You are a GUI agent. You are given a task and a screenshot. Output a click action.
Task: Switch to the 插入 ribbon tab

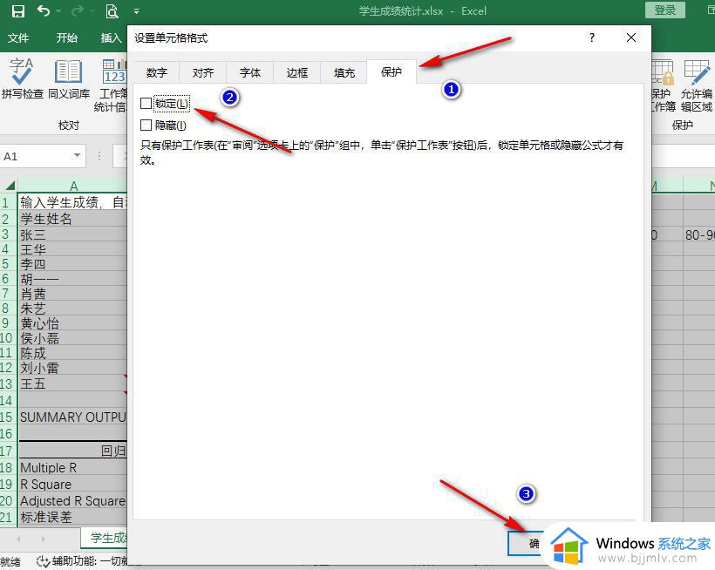[112, 37]
